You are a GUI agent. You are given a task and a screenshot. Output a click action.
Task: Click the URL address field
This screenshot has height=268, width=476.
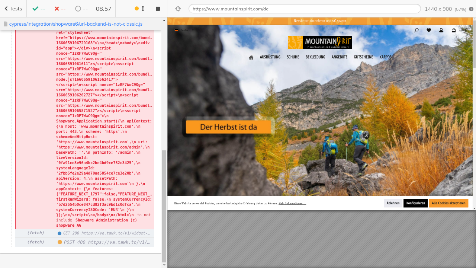point(304,9)
